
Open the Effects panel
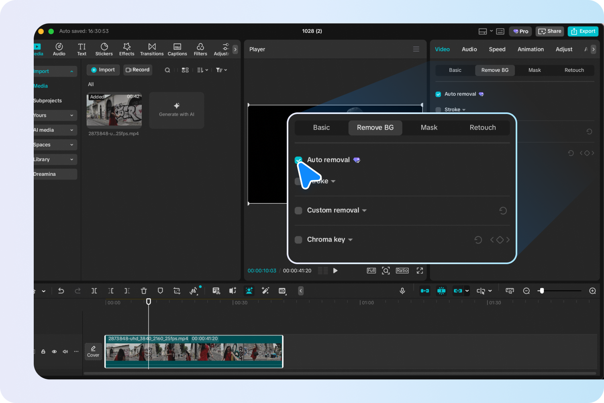pyautogui.click(x=127, y=49)
